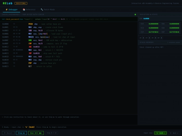
Task: Click the Run All button
Action: 36,133
